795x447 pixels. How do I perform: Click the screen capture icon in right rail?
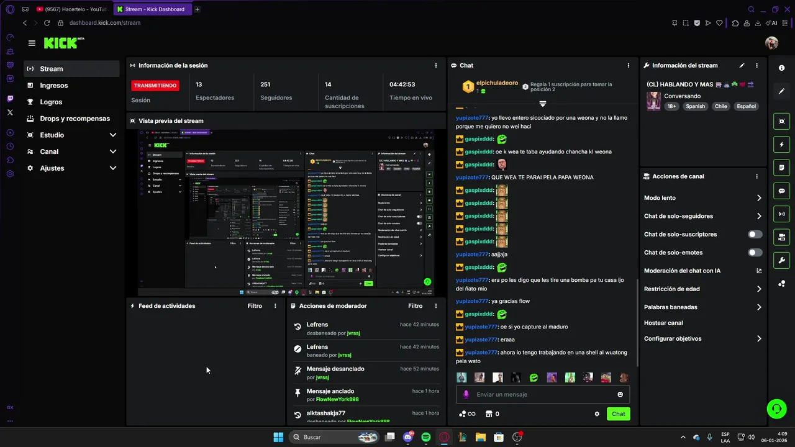click(x=781, y=121)
